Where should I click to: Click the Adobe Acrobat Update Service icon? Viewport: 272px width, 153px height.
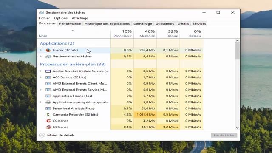48,71
